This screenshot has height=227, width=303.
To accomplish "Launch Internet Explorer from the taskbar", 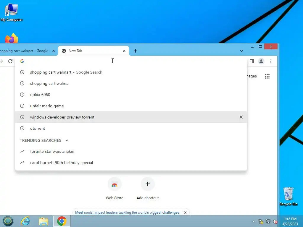I will click(x=25, y=221).
